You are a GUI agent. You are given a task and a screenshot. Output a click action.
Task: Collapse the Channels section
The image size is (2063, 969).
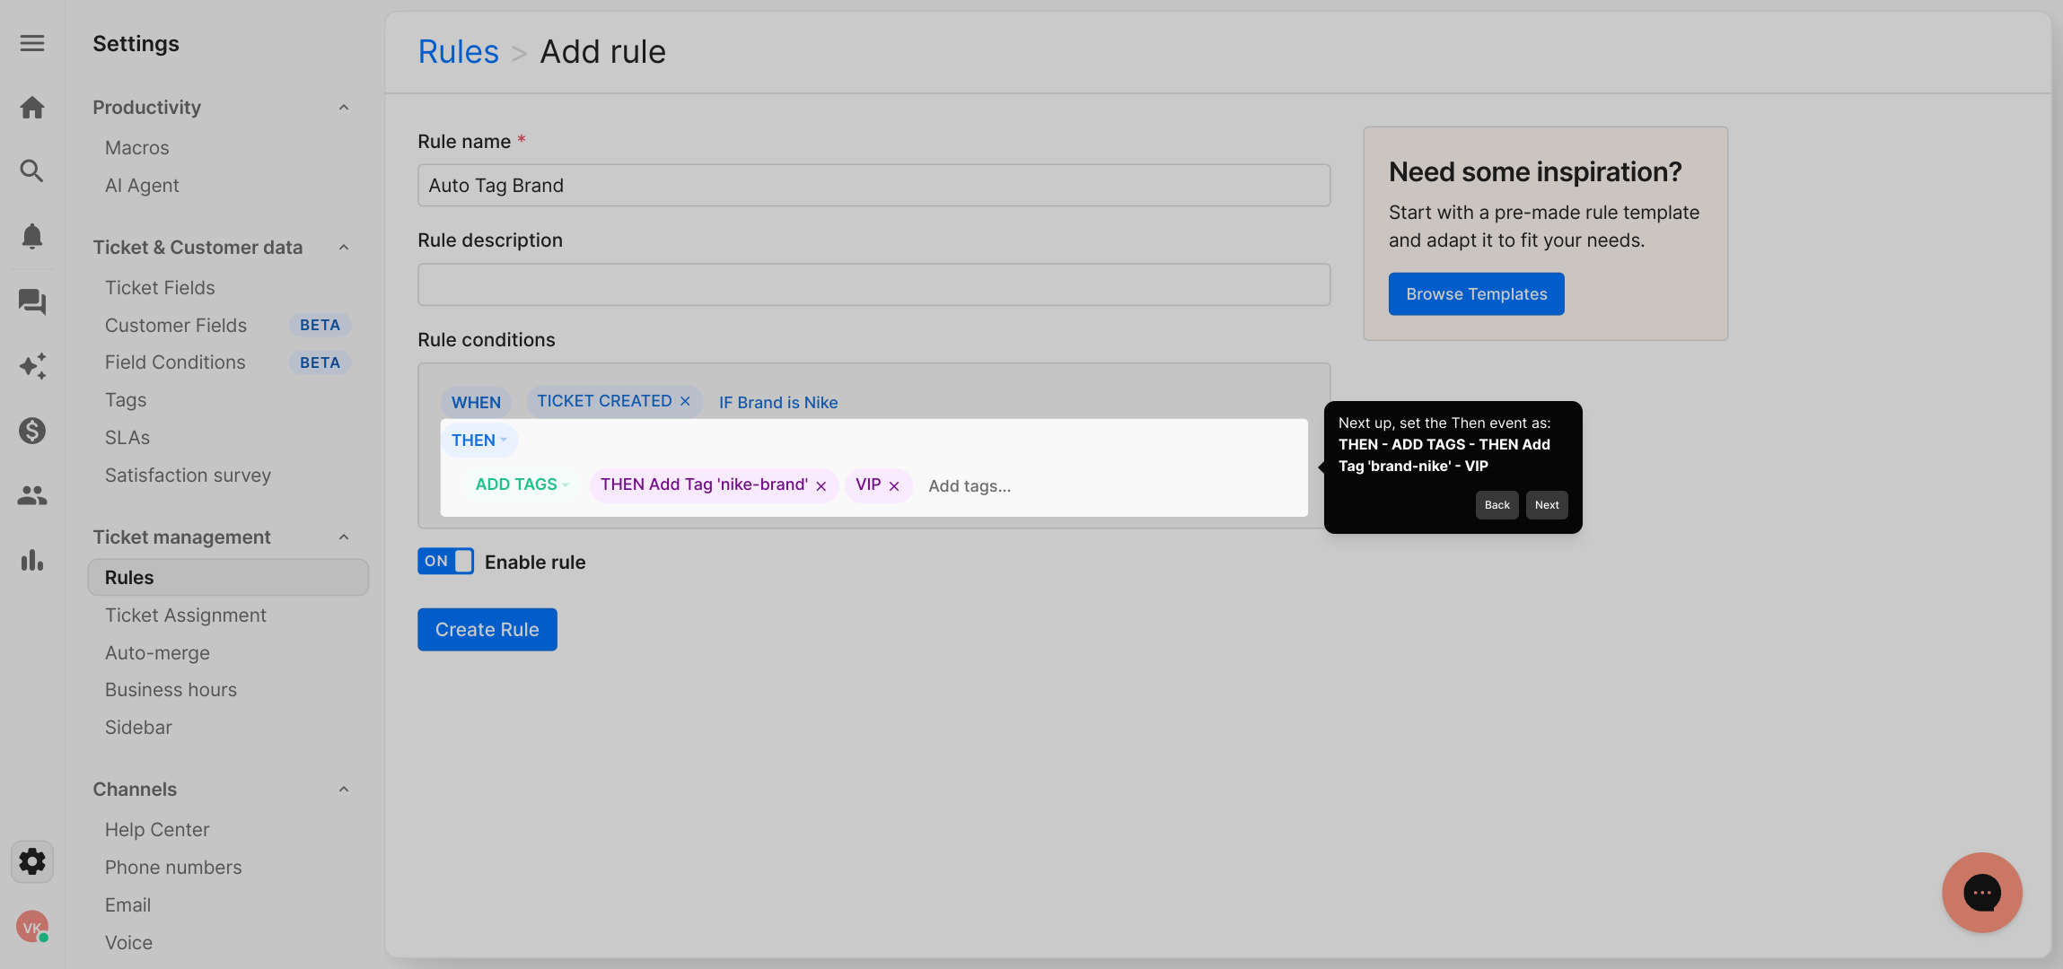344,790
